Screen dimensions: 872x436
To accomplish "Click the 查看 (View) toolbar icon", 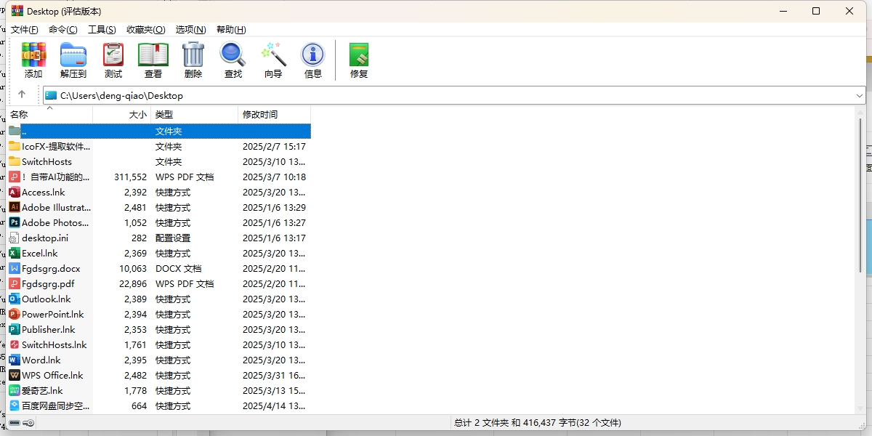I will pos(153,60).
